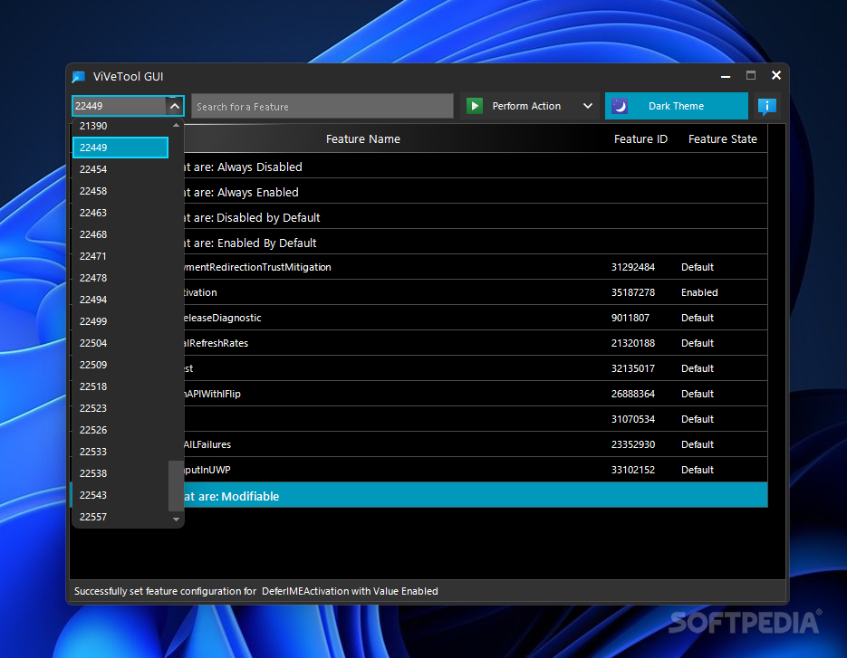Image resolution: width=847 pixels, height=658 pixels.
Task: Collapse the highlighted Modifiable group row
Action: click(476, 496)
